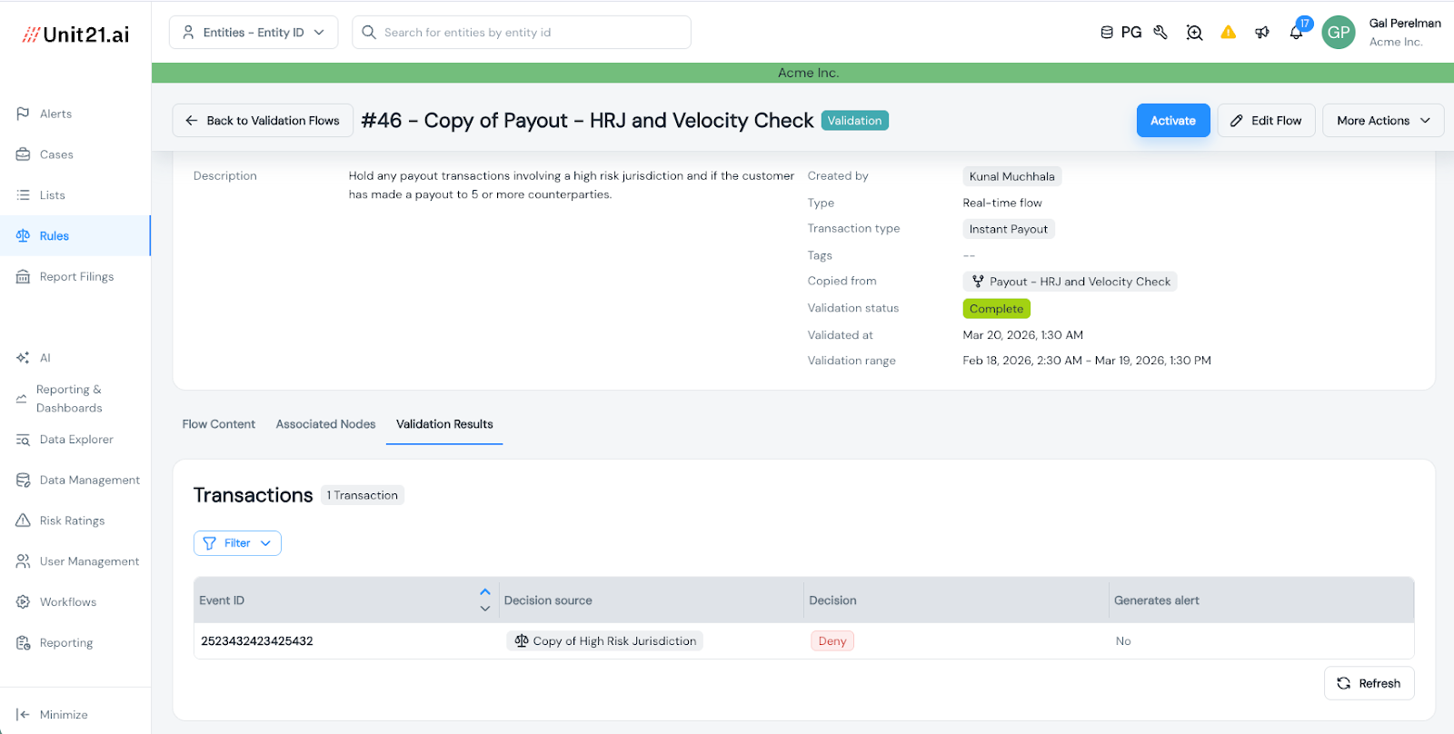Go Back to Validation Flows
Screen dimensions: 1454x734
[263, 121]
